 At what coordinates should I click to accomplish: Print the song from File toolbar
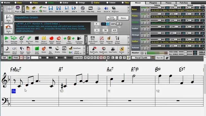click(99, 9)
